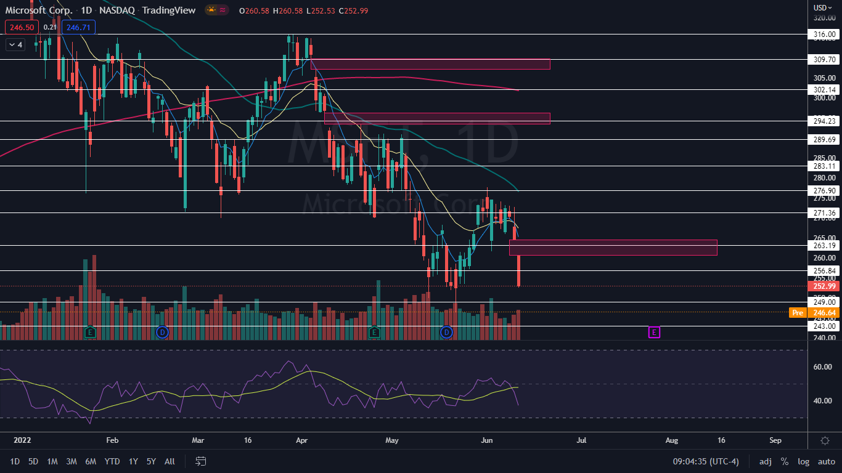Viewport: 842px width, 473px height.
Task: Click the 289.69 horizontal line price label
Action: [x=824, y=140]
